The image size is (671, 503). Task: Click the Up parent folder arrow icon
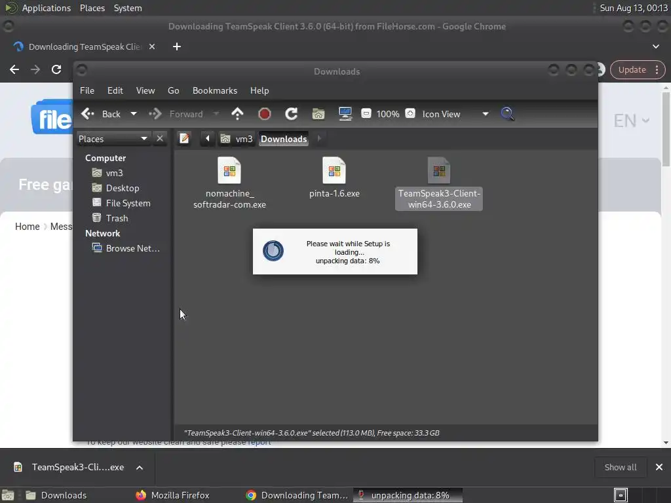pos(237,114)
